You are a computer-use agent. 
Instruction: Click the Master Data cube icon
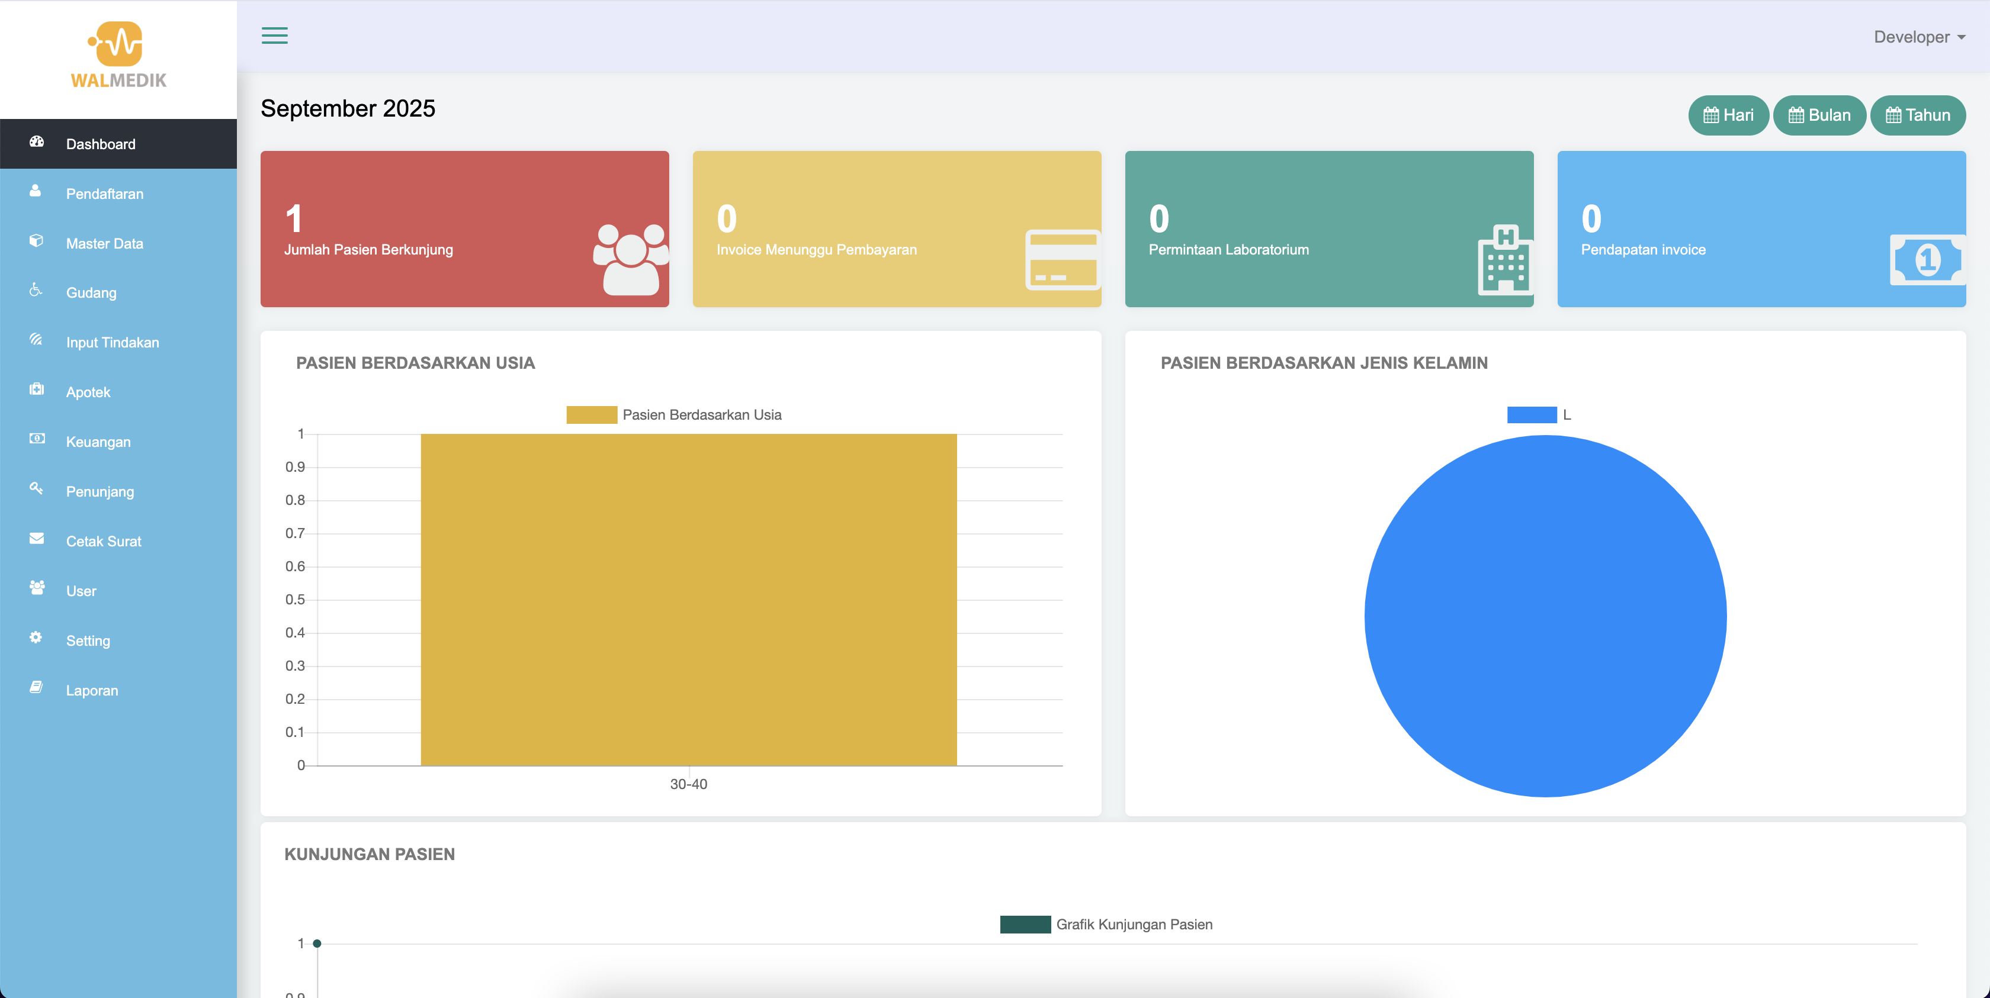(36, 240)
